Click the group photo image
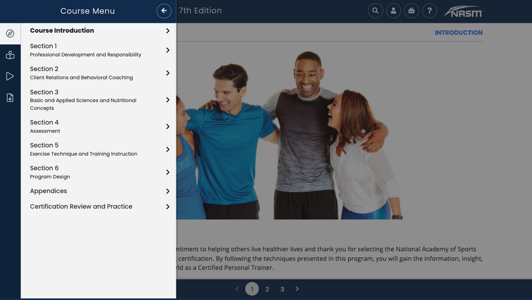The width and height of the screenshot is (532, 300). point(289,135)
